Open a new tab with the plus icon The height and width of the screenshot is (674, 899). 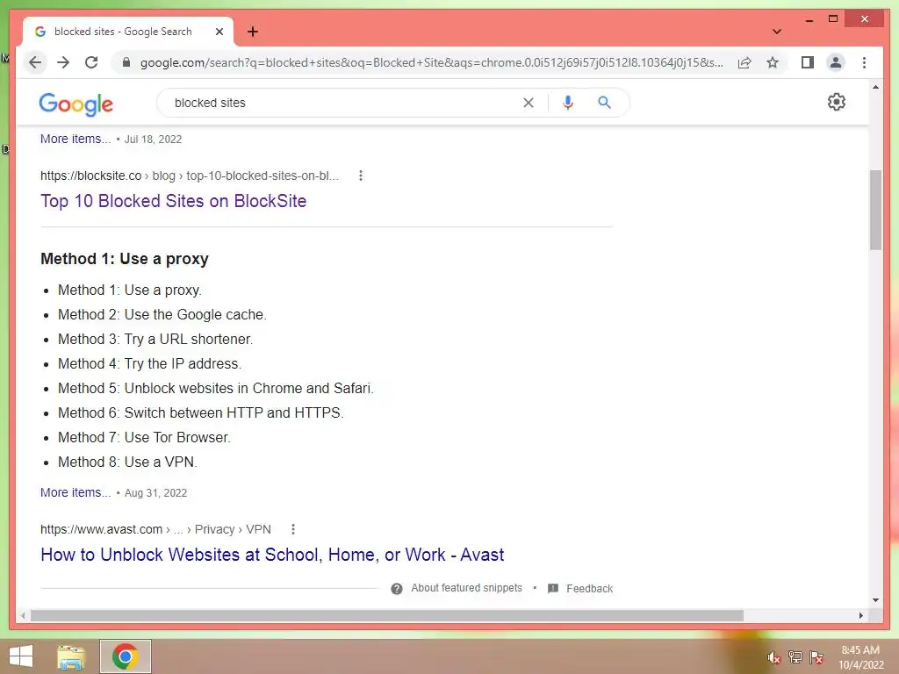[253, 32]
